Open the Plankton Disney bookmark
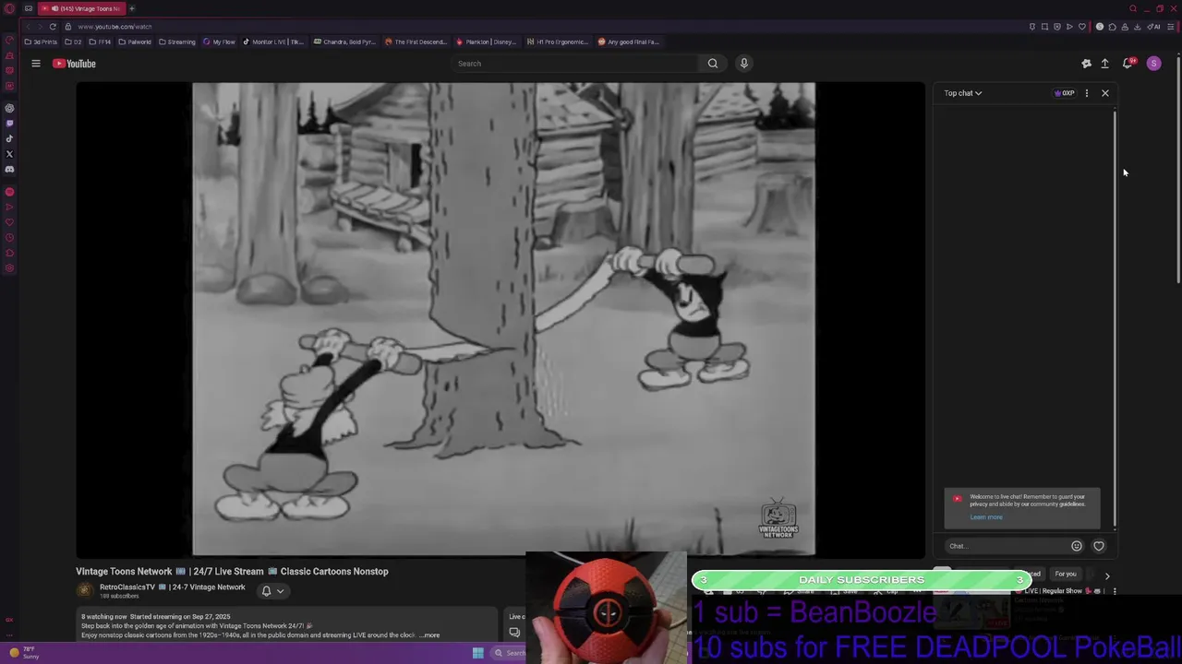Viewport: 1182px width, 664px height. point(487,41)
